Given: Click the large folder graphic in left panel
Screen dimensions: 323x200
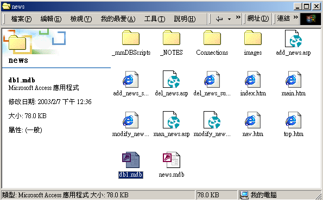Looking at the screenshot, I should [x=18, y=42].
